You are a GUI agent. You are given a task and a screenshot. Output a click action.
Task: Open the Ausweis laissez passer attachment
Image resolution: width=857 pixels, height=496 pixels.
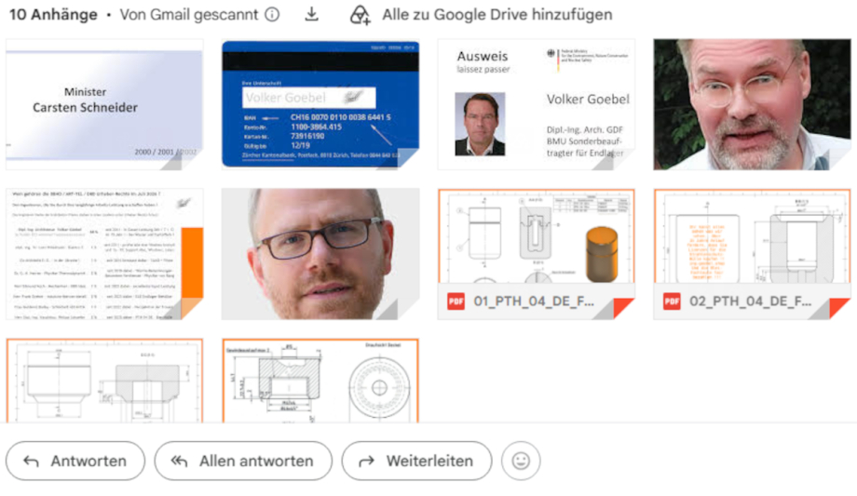click(x=537, y=104)
